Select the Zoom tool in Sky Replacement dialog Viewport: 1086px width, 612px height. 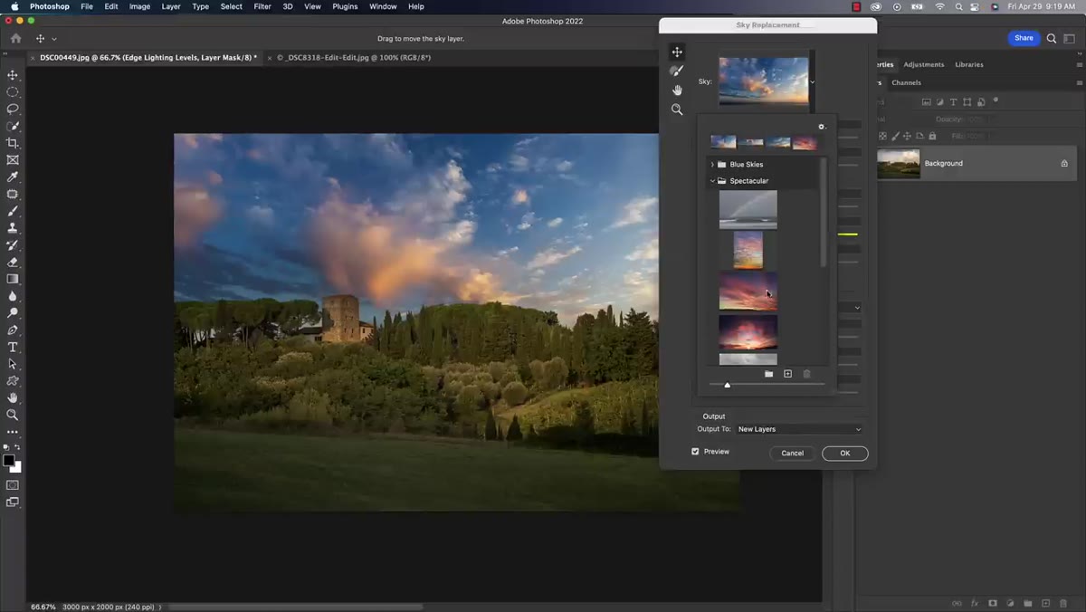[x=677, y=110]
